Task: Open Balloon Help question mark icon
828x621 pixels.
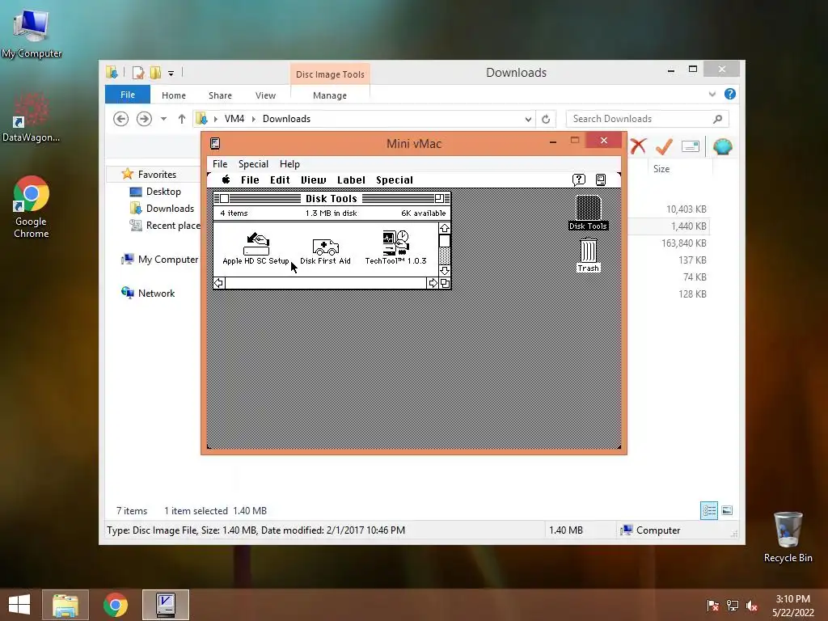Action: click(579, 180)
